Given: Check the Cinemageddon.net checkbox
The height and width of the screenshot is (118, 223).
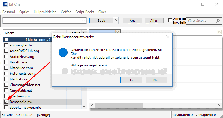Looking at the screenshot, I should [x=6, y=85].
